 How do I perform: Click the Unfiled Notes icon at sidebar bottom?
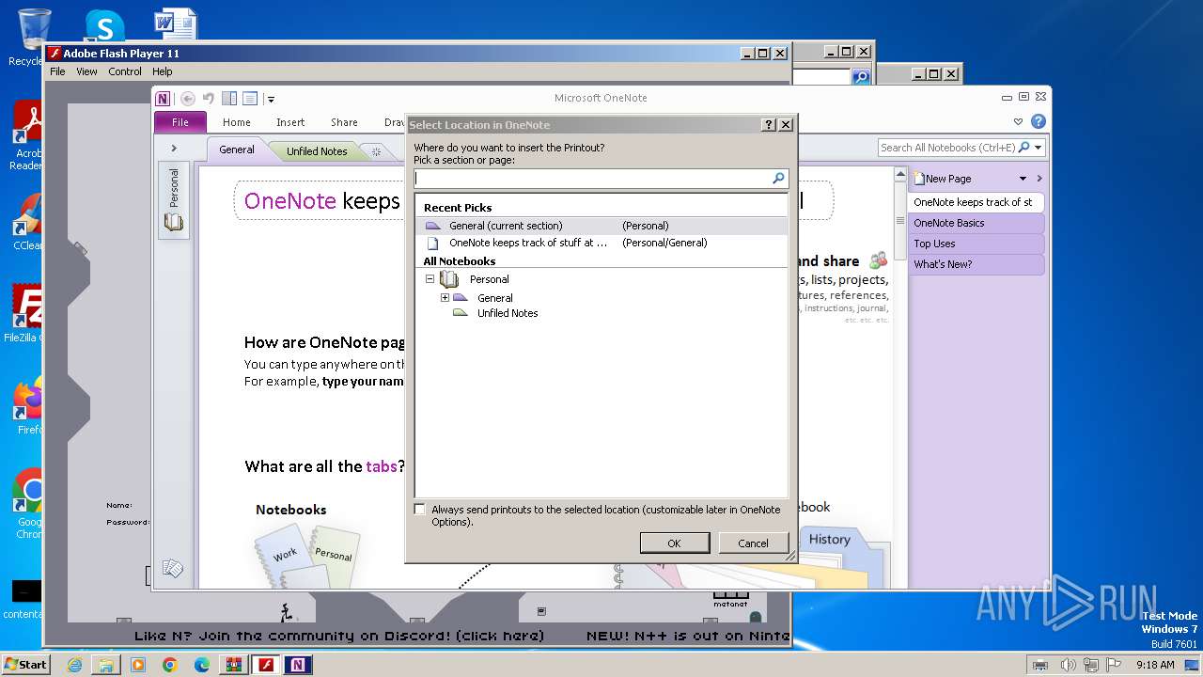point(173,568)
